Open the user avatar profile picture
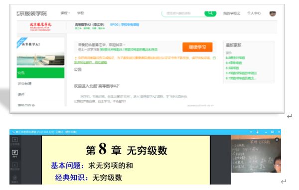The height and width of the screenshot is (190, 299). (x=273, y=13)
